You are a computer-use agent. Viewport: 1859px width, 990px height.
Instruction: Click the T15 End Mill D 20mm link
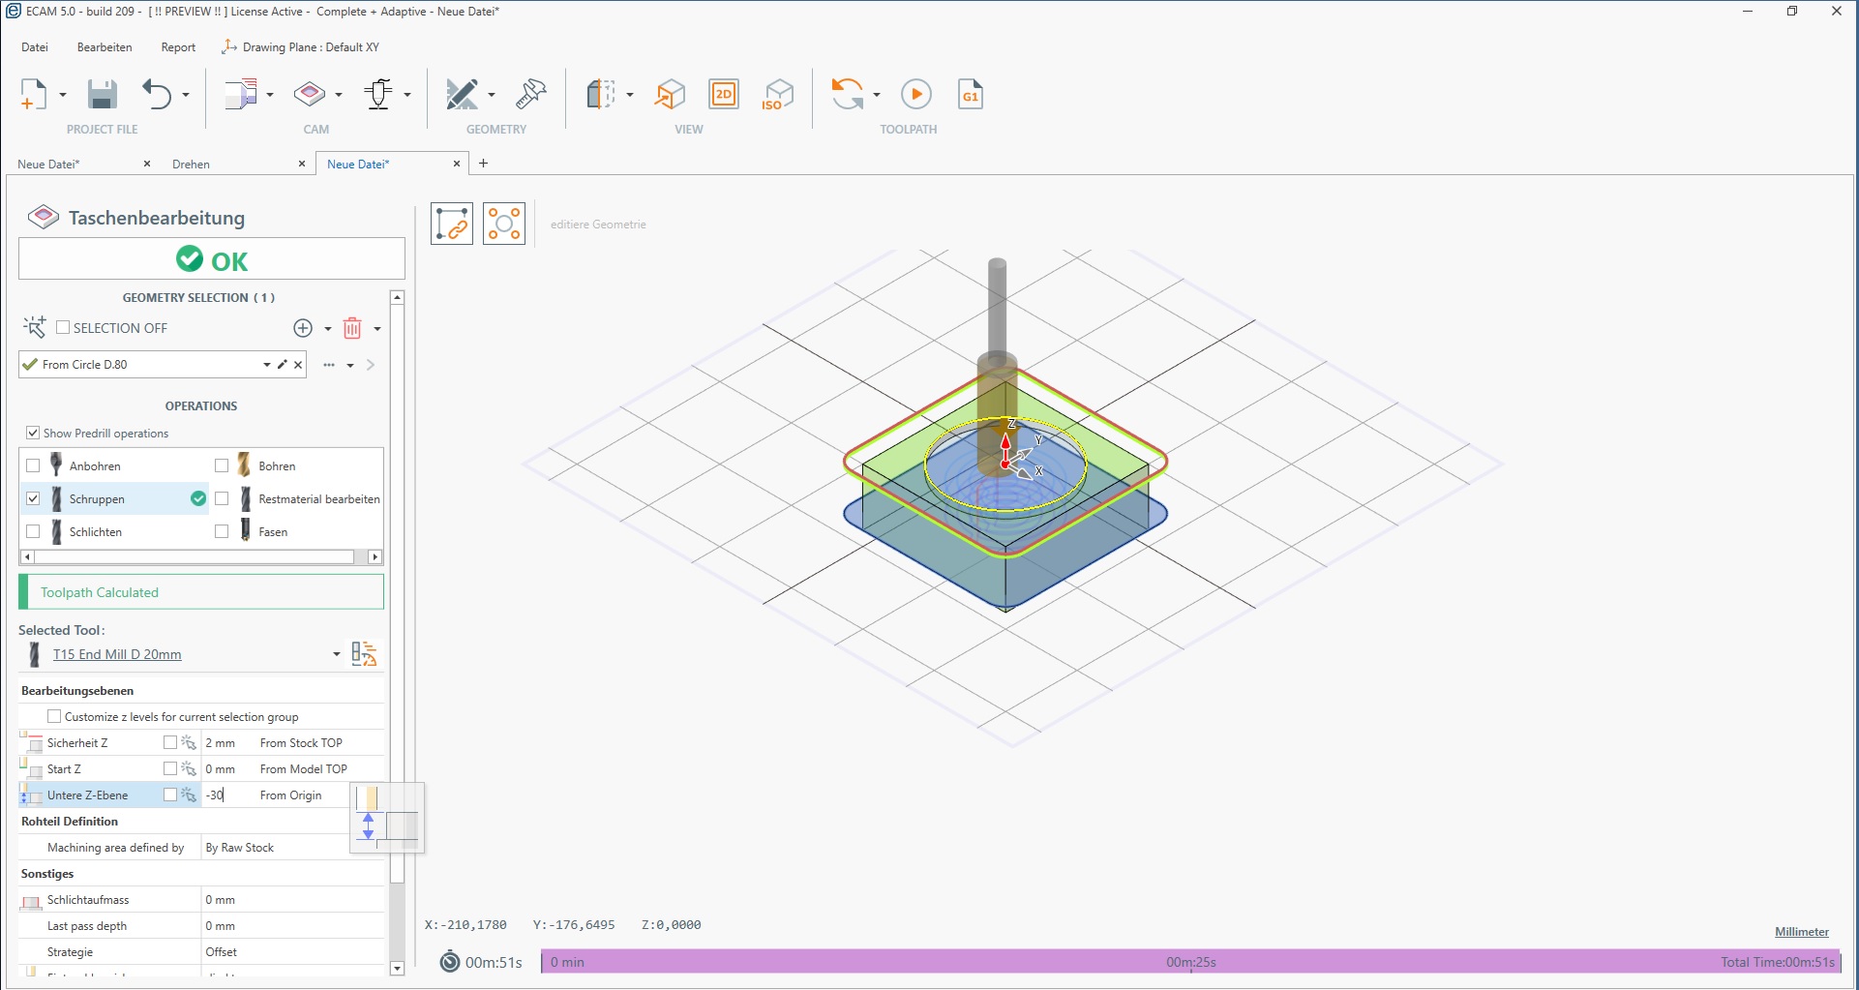[x=117, y=654]
